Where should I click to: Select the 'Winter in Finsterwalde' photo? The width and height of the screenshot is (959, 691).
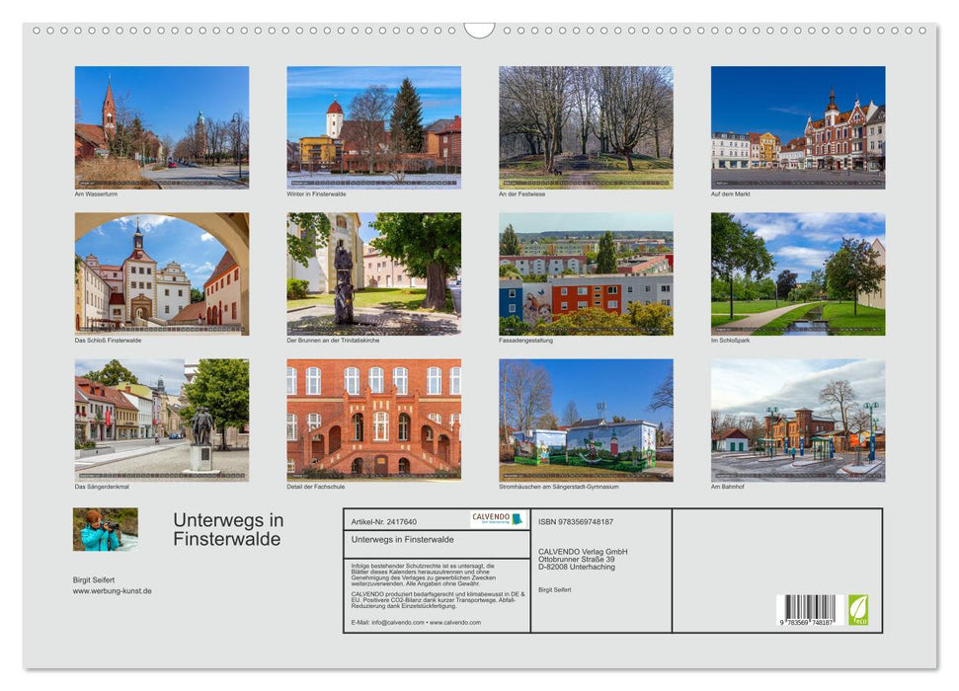373,127
